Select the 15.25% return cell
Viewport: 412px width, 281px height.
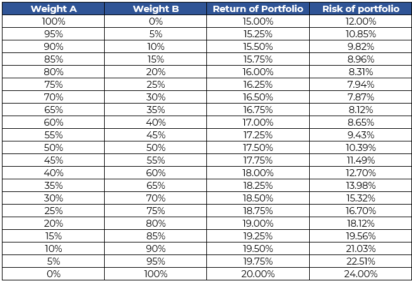click(257, 33)
